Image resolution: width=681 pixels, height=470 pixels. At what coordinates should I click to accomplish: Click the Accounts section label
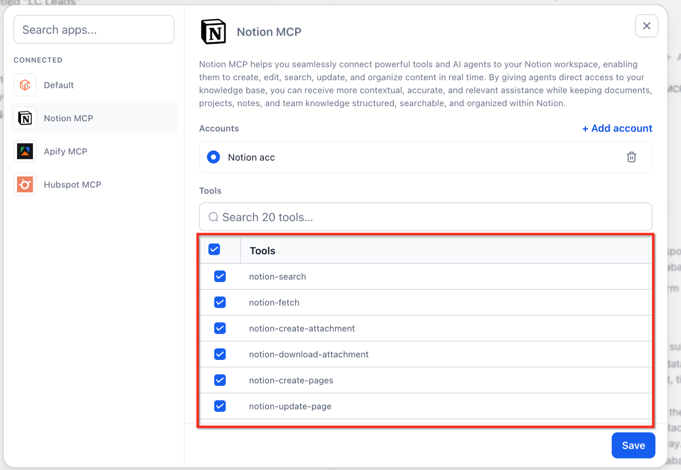click(x=219, y=128)
